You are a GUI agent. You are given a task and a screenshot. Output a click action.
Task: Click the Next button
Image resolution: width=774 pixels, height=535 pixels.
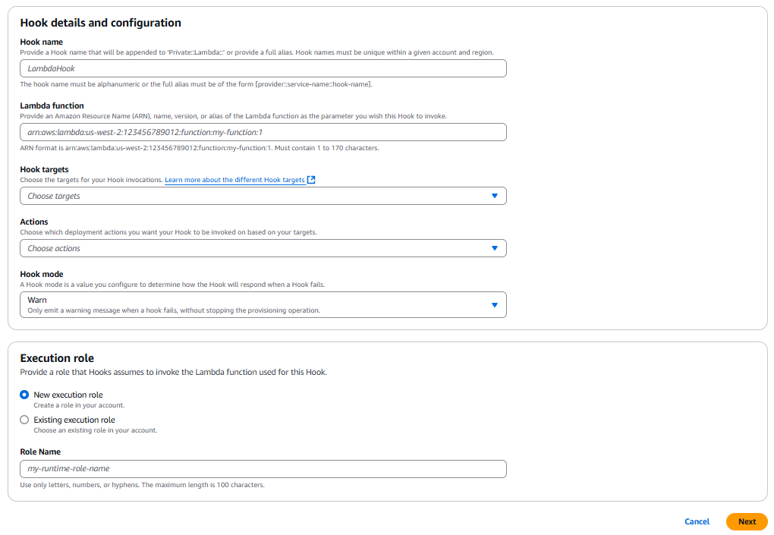point(746,521)
